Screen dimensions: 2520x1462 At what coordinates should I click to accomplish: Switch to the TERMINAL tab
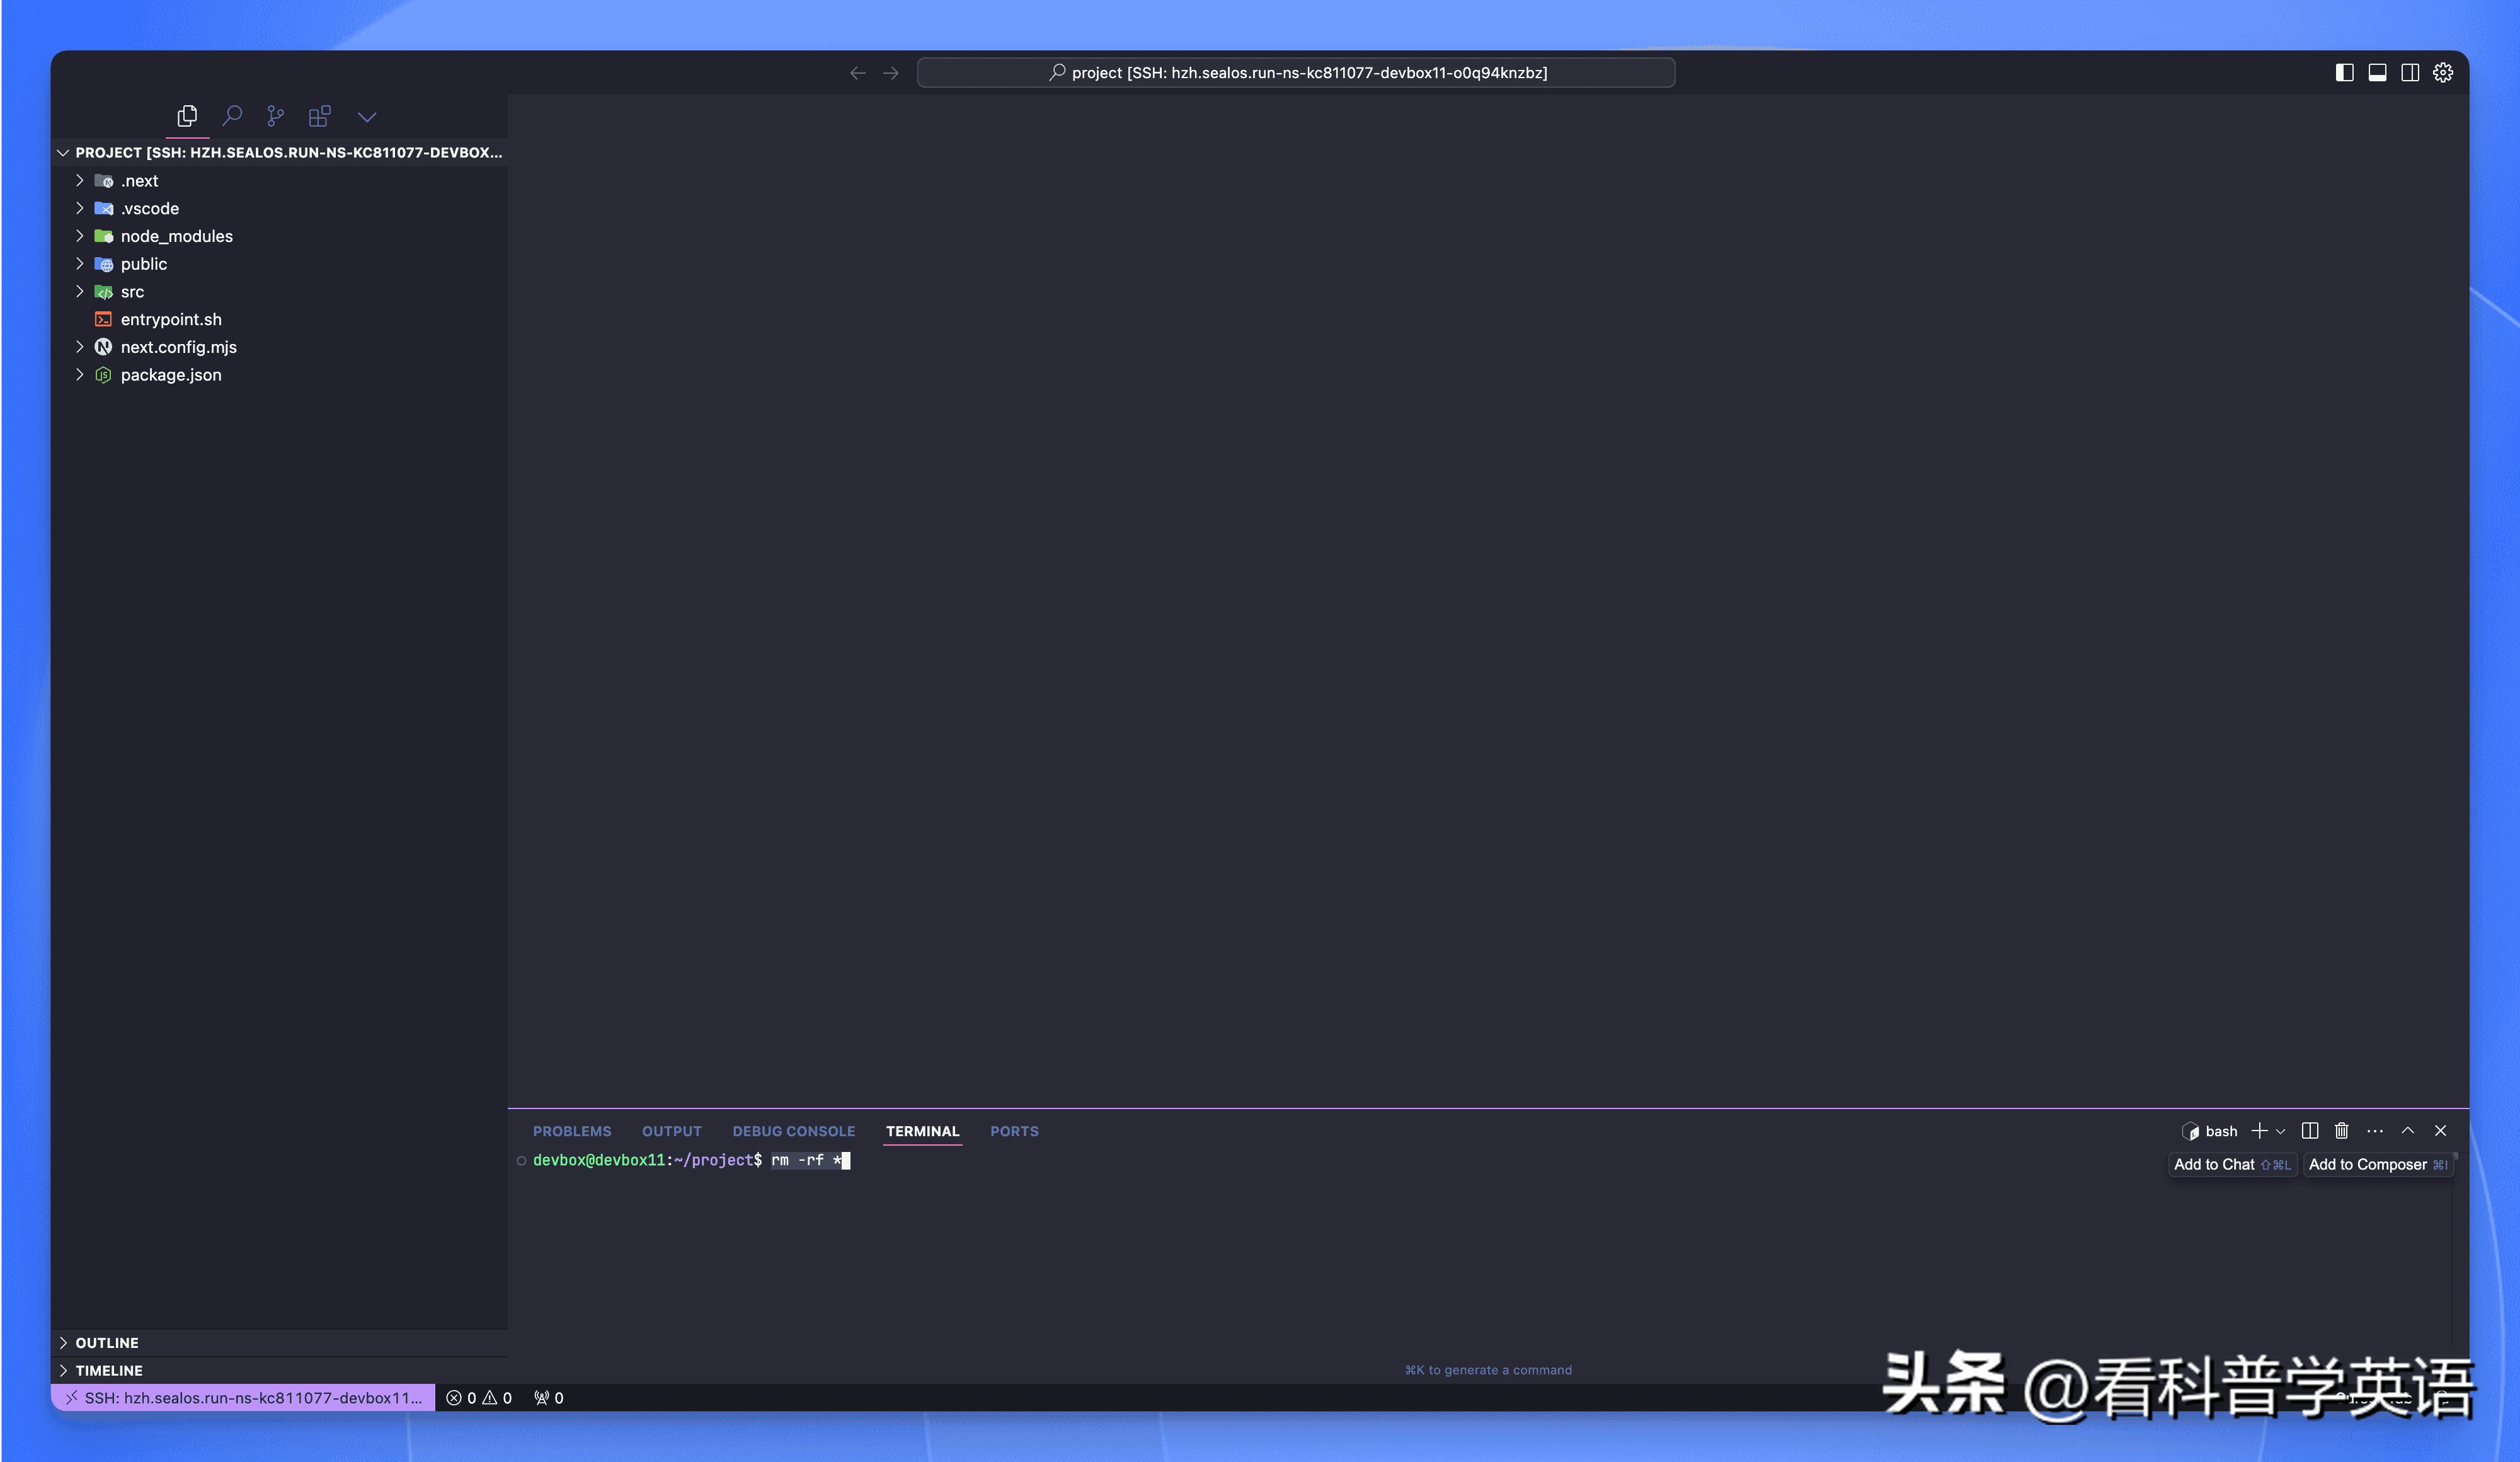tap(922, 1131)
